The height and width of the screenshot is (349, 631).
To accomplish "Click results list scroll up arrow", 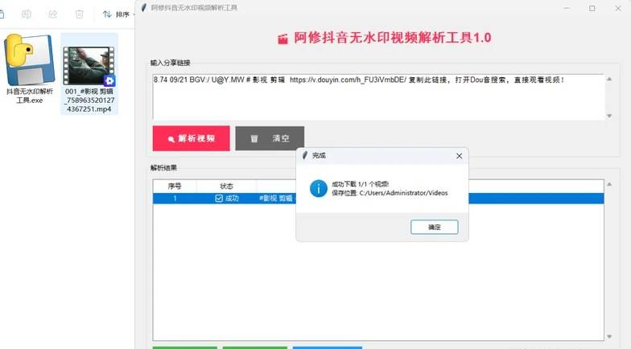I will coord(609,184).
